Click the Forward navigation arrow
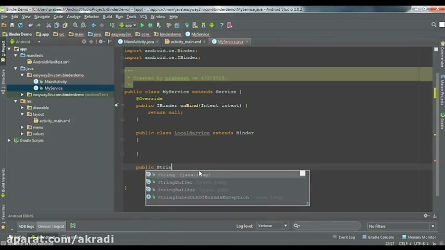Image resolution: width=445 pixels, height=250 pixels. (x=101, y=25)
